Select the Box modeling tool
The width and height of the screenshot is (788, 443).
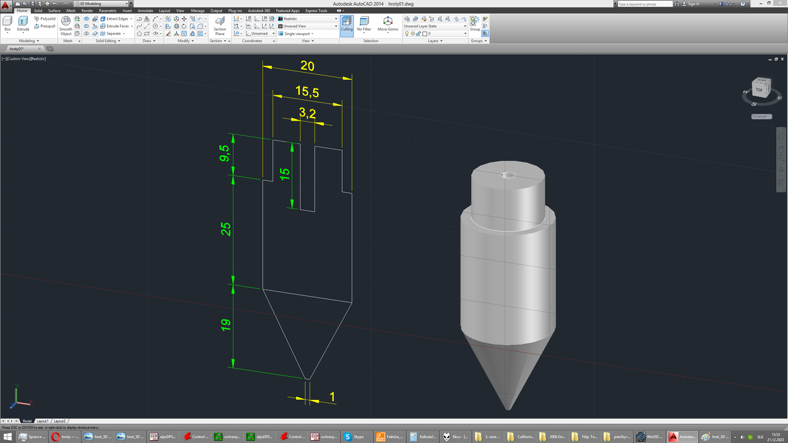click(x=7, y=25)
